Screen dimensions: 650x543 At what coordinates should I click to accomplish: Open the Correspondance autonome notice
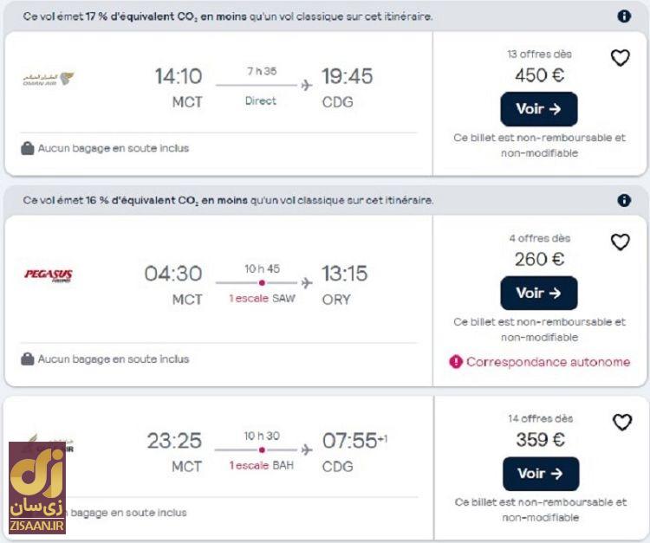[548, 362]
